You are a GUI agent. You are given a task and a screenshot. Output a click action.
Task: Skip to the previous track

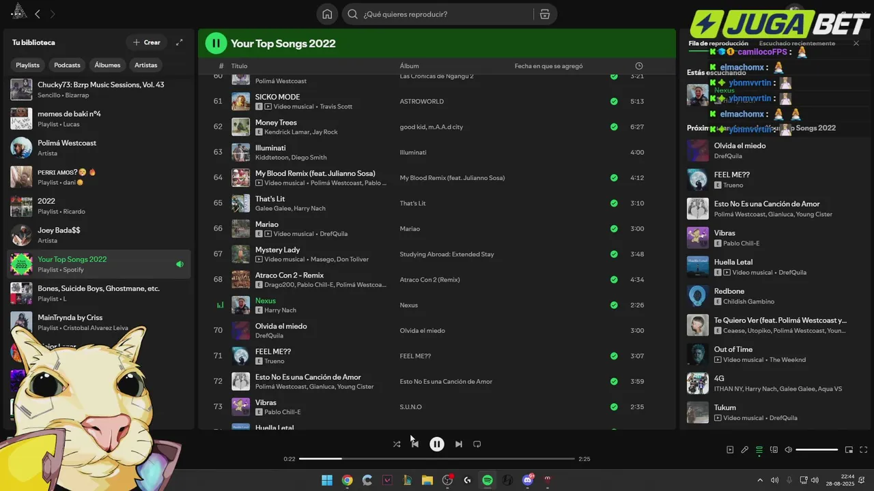point(415,444)
